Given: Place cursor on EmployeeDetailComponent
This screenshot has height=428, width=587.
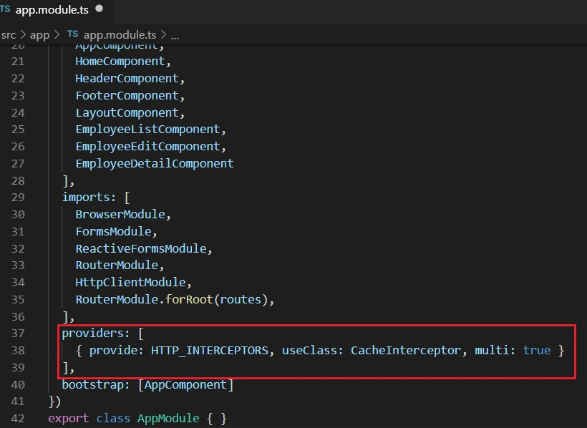Looking at the screenshot, I should click(155, 164).
